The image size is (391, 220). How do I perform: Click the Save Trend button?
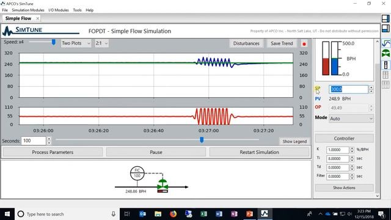tap(282, 43)
